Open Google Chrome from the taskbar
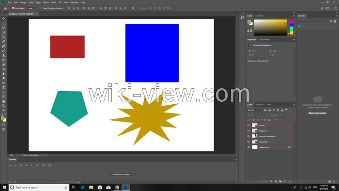Viewport: 339px width, 191px height. 117,187
